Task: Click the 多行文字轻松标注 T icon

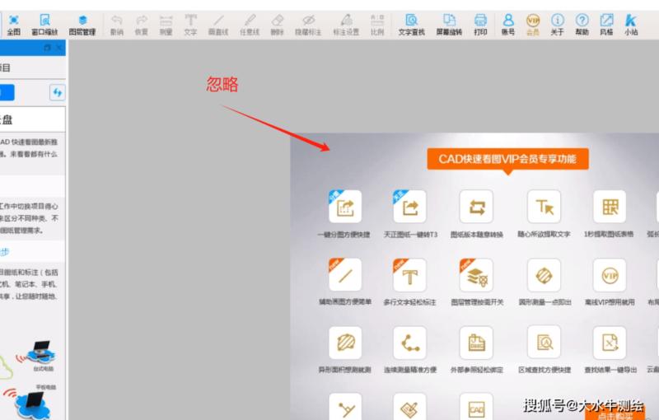Action: [409, 275]
